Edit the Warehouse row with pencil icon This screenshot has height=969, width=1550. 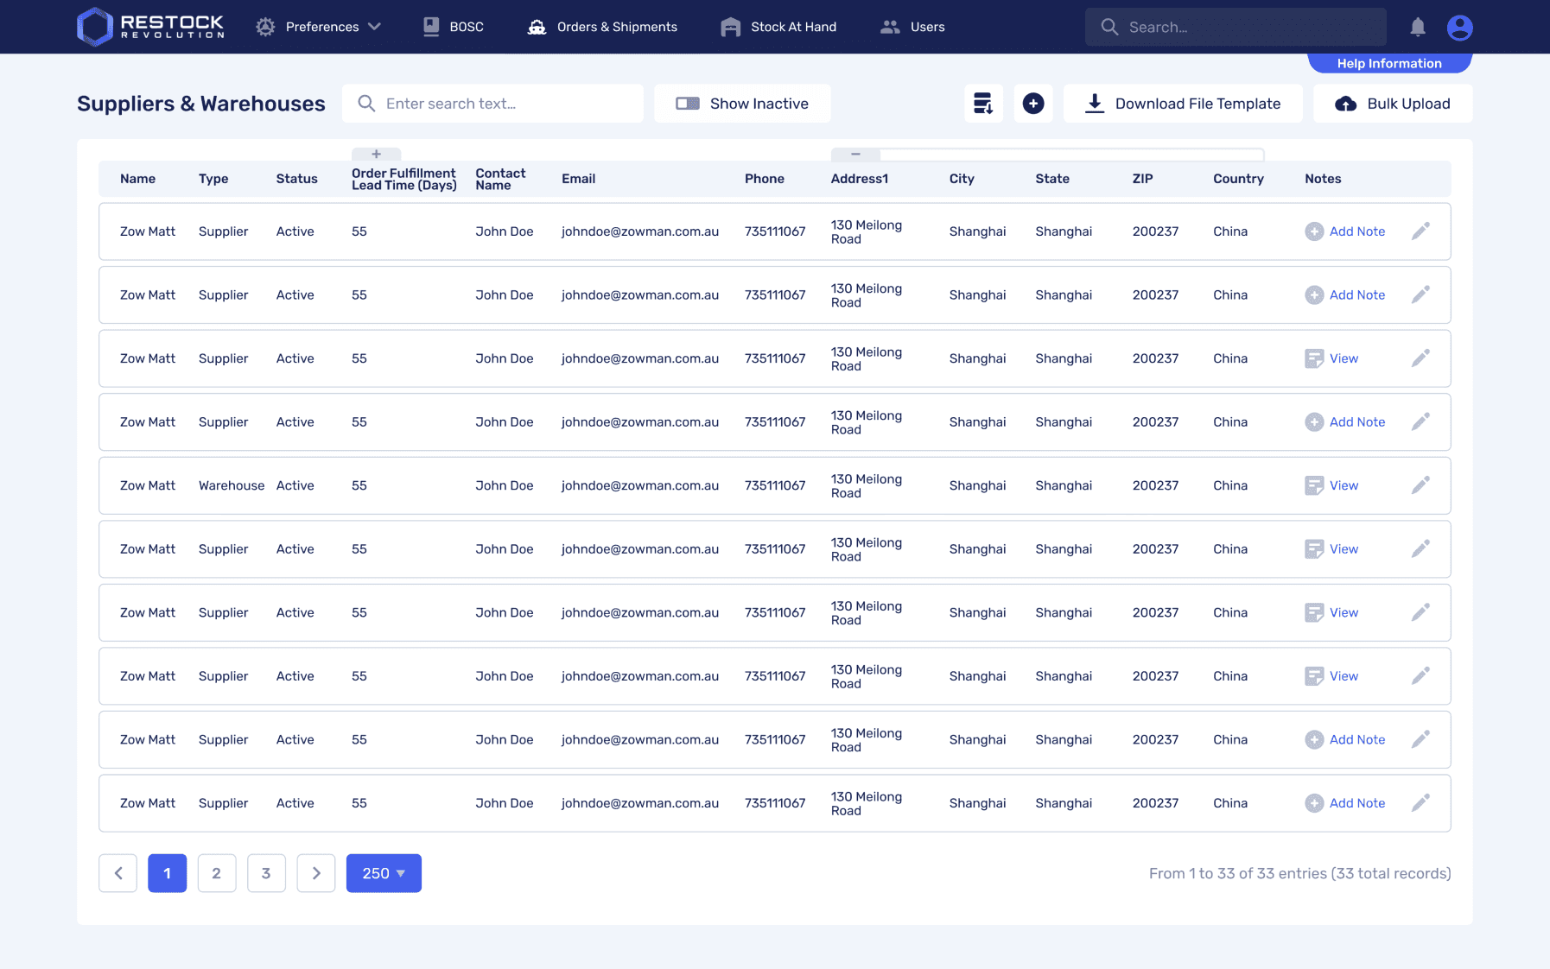[x=1420, y=485]
